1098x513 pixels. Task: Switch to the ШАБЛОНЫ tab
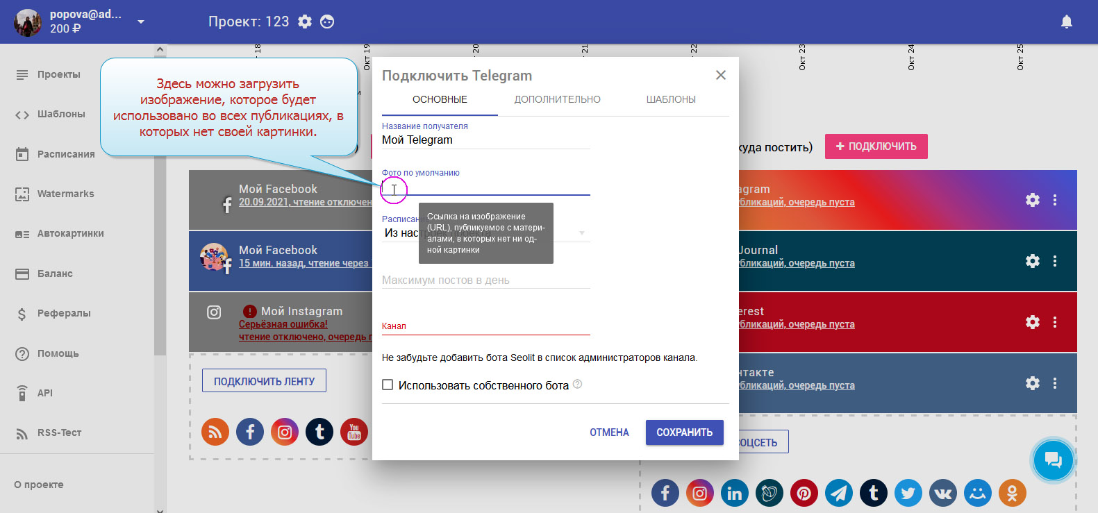point(670,99)
